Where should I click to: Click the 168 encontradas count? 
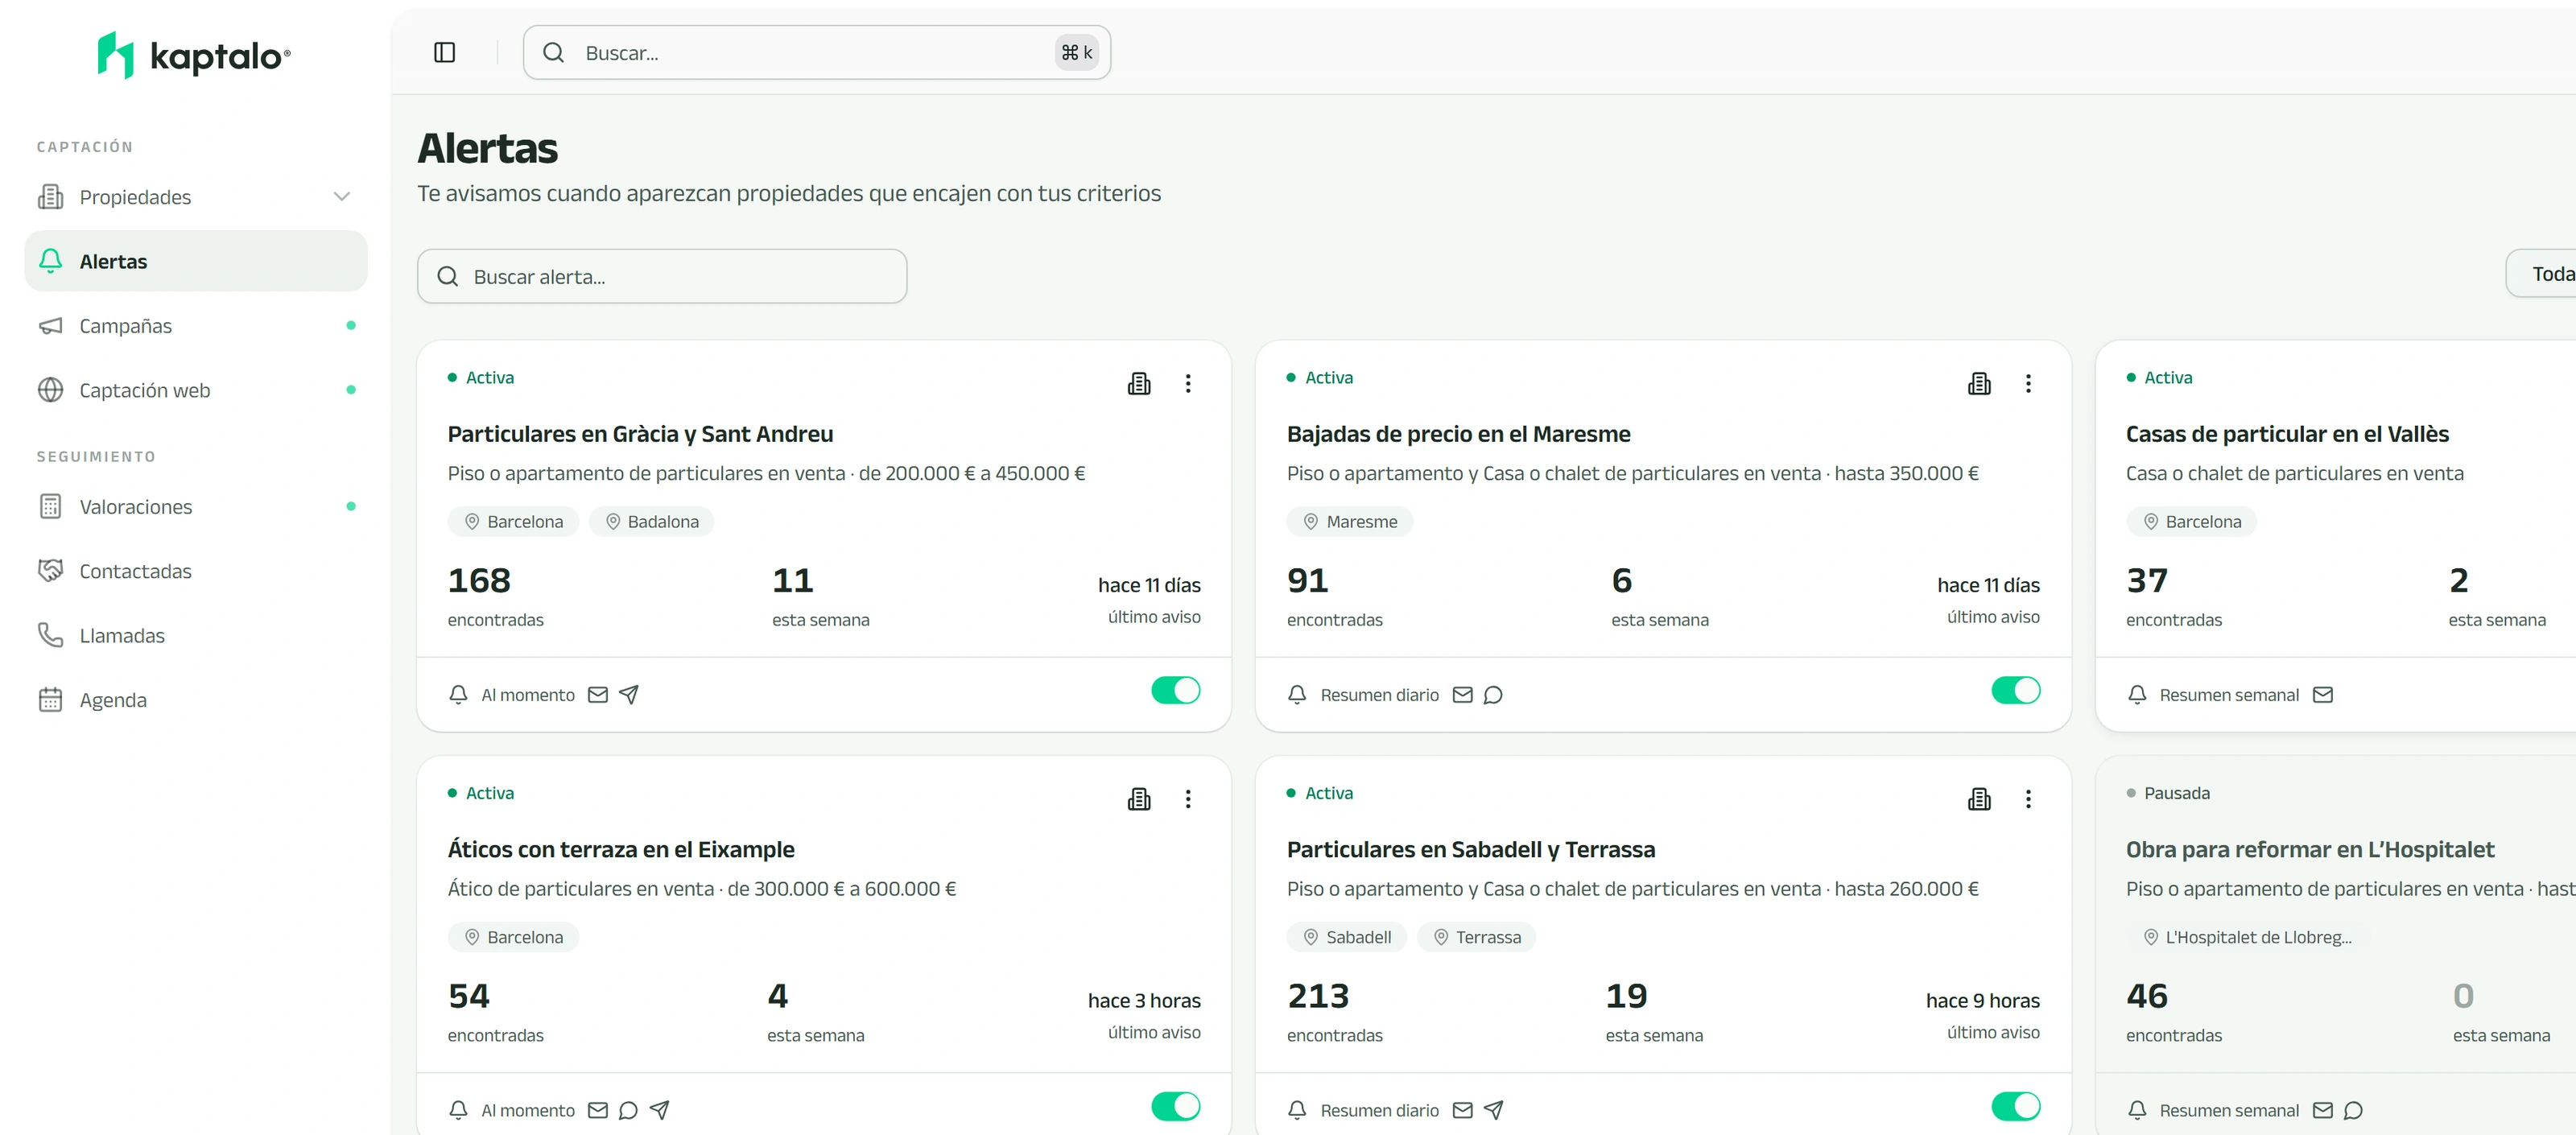[496, 596]
